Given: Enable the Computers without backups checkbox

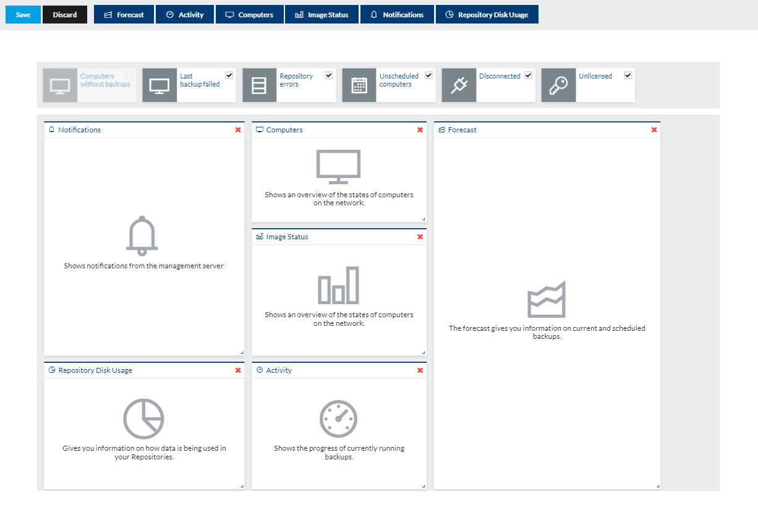Looking at the screenshot, I should [x=129, y=75].
